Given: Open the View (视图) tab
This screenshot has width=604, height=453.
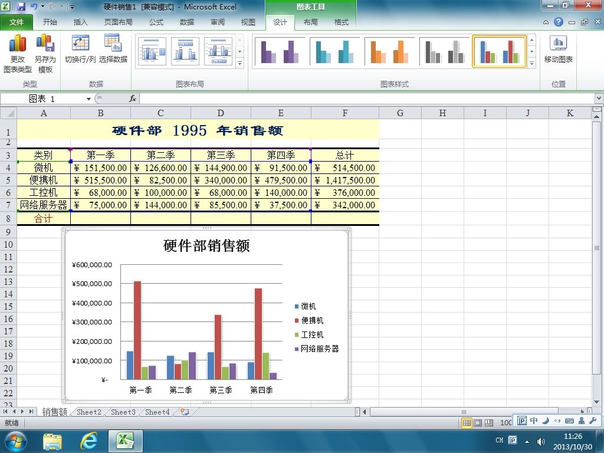Looking at the screenshot, I should (248, 22).
